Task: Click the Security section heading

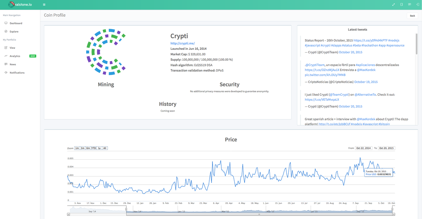Action: tap(229, 85)
